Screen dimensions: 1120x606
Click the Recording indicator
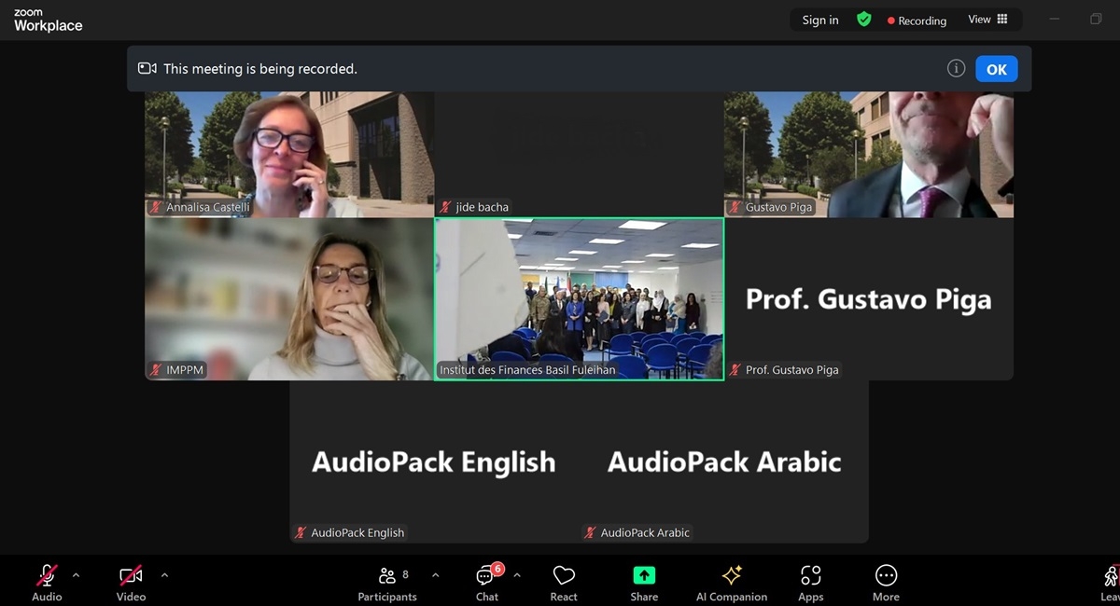(x=917, y=21)
